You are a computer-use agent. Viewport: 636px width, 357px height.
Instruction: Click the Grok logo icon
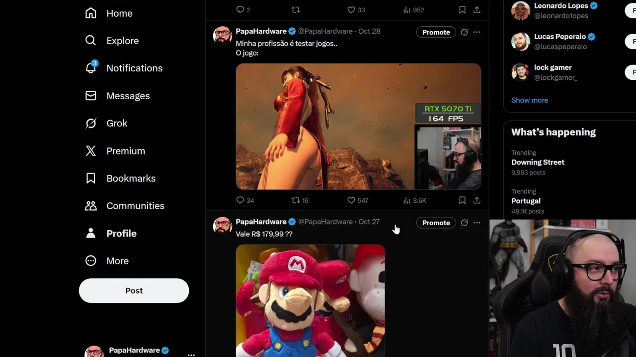click(x=90, y=123)
